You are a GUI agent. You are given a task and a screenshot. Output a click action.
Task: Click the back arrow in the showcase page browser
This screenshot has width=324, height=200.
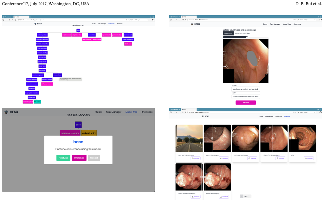click(177, 113)
